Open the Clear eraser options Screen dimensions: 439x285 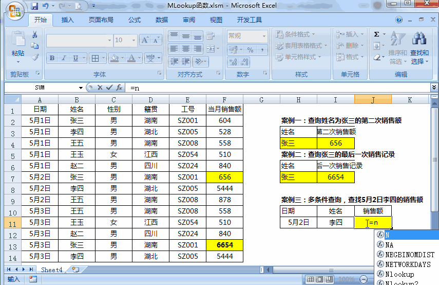coord(377,57)
